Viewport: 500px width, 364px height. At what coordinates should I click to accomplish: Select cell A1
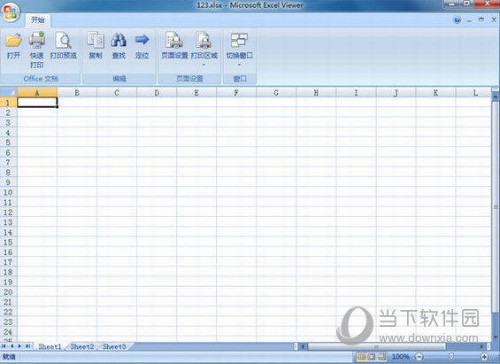[37, 103]
